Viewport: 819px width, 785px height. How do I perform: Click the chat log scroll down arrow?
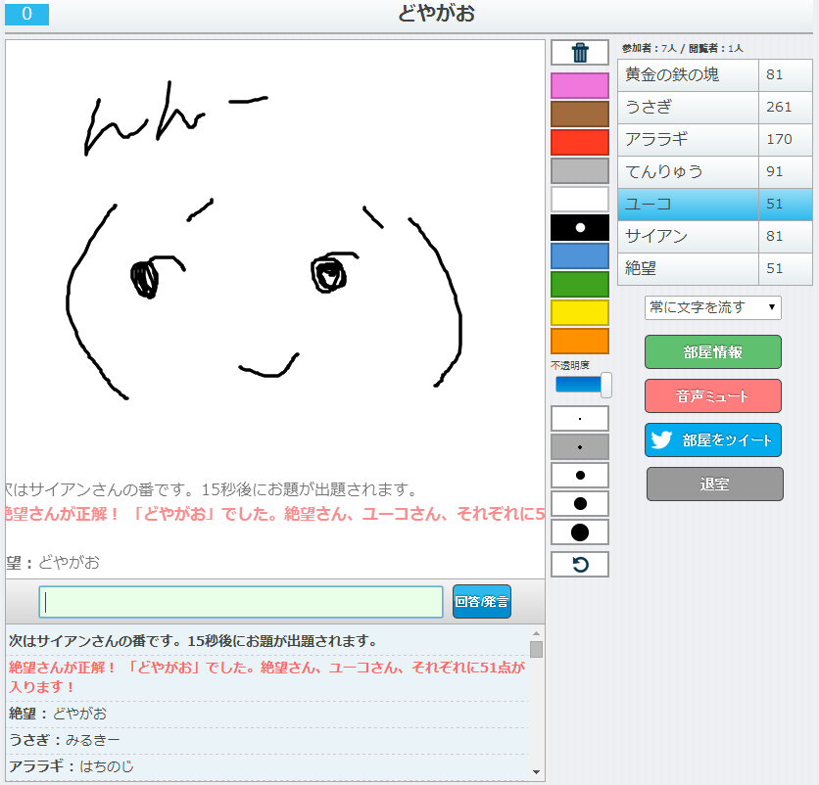[x=536, y=772]
